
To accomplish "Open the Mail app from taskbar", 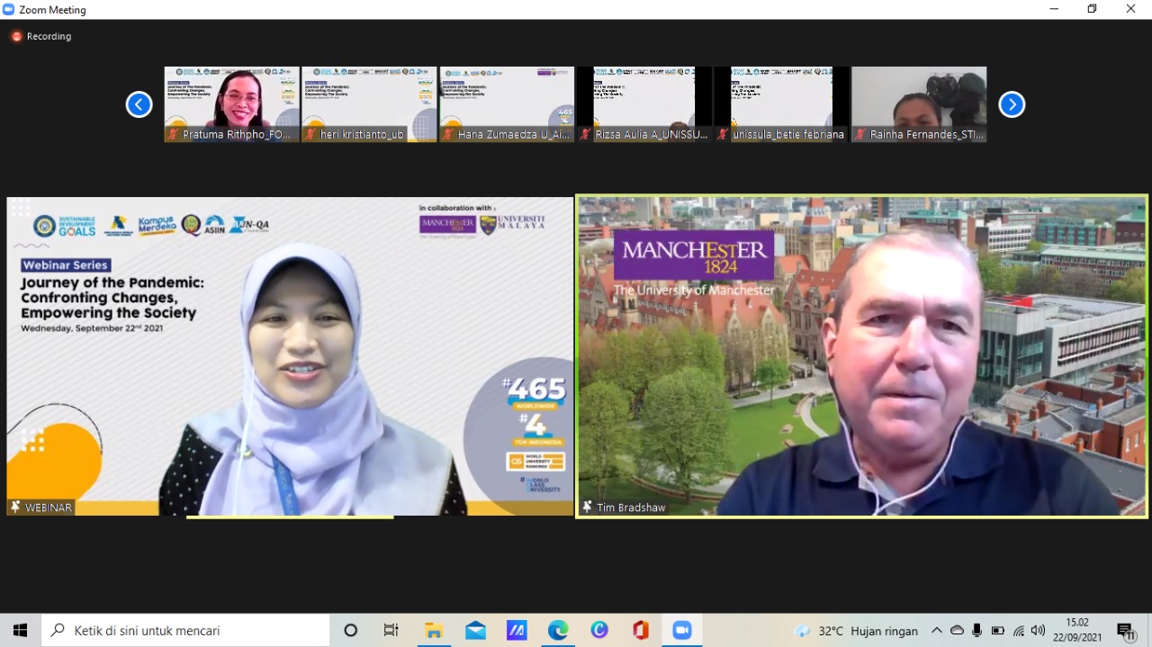I will click(475, 631).
